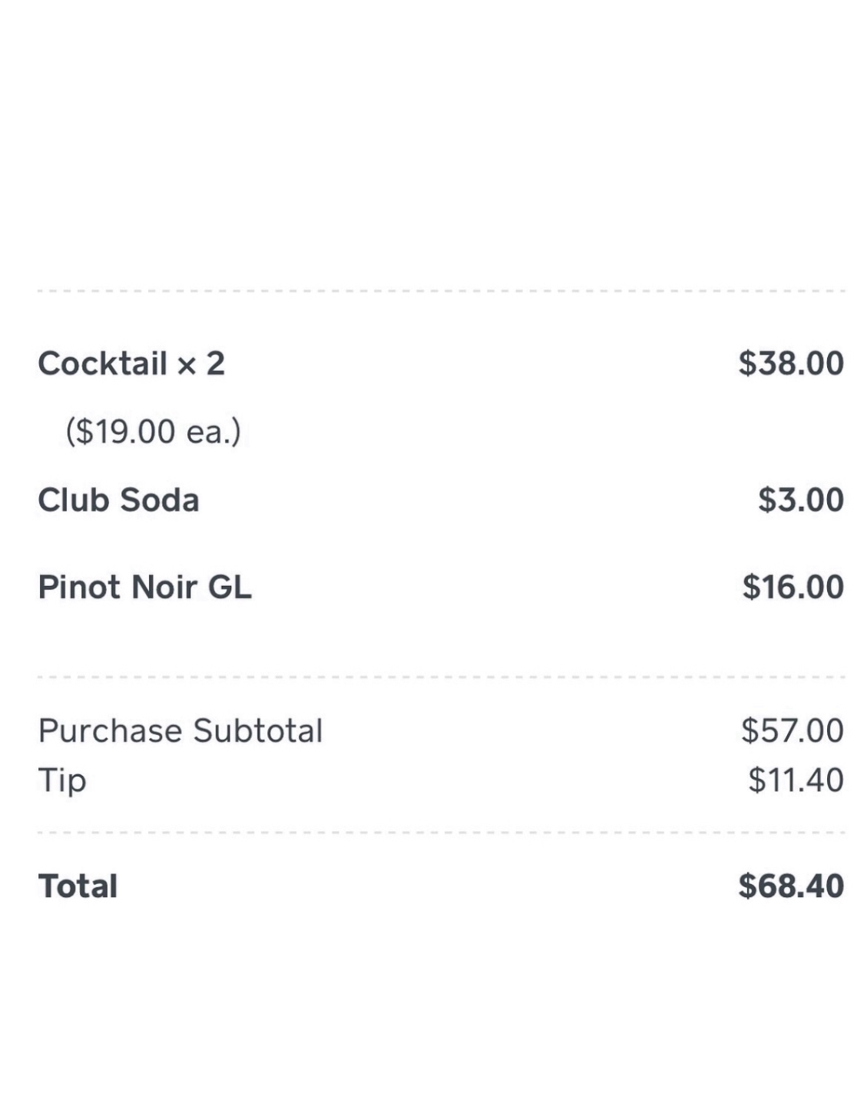Image resolution: width=864 pixels, height=1113 pixels.
Task: Click the Purchase Subtotal label
Action: tap(180, 730)
